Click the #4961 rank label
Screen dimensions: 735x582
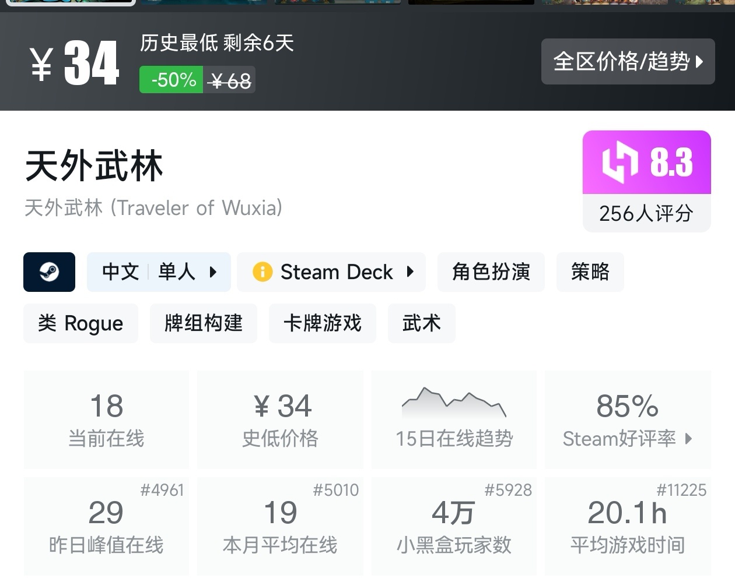coord(162,490)
